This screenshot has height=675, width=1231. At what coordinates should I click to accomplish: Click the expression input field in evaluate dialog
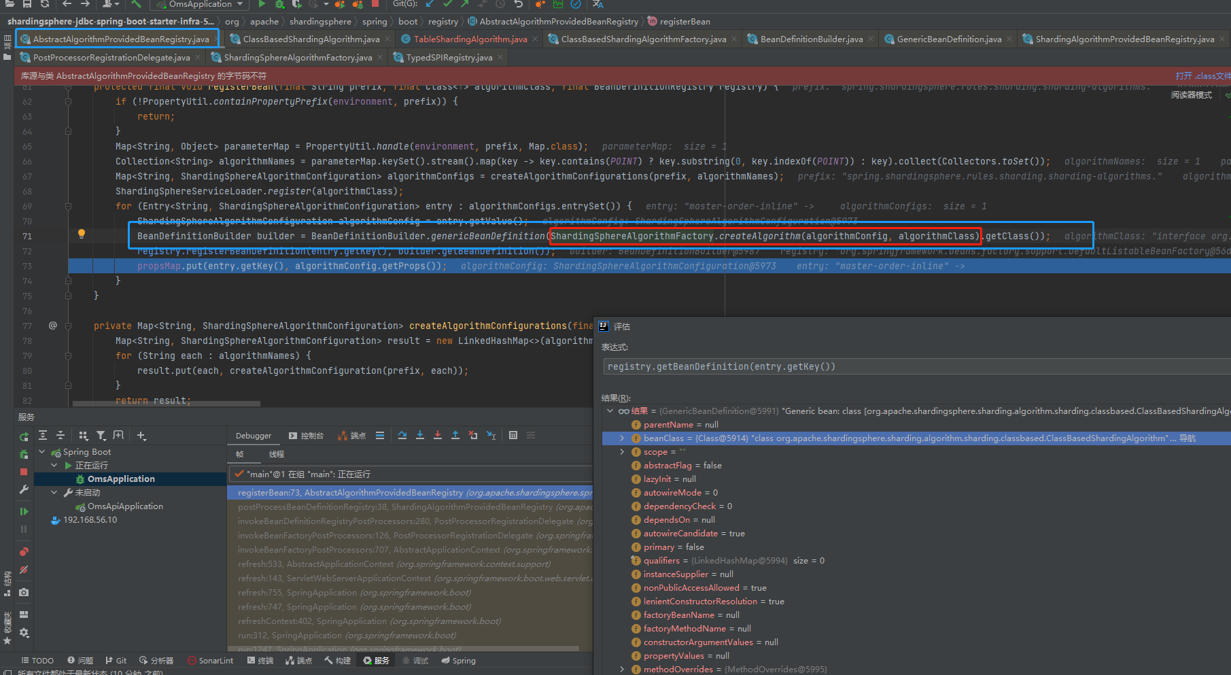(x=916, y=366)
